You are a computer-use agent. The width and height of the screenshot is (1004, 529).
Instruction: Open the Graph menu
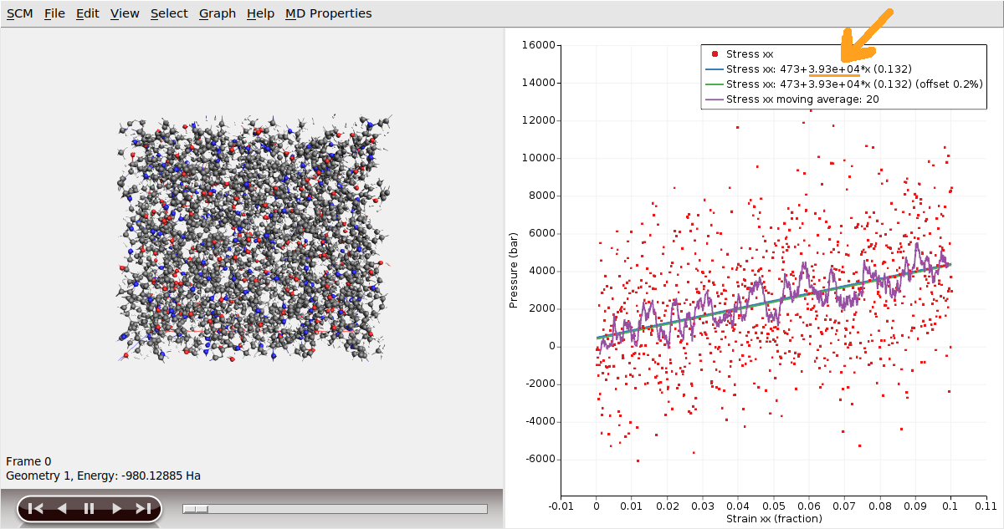(x=218, y=13)
